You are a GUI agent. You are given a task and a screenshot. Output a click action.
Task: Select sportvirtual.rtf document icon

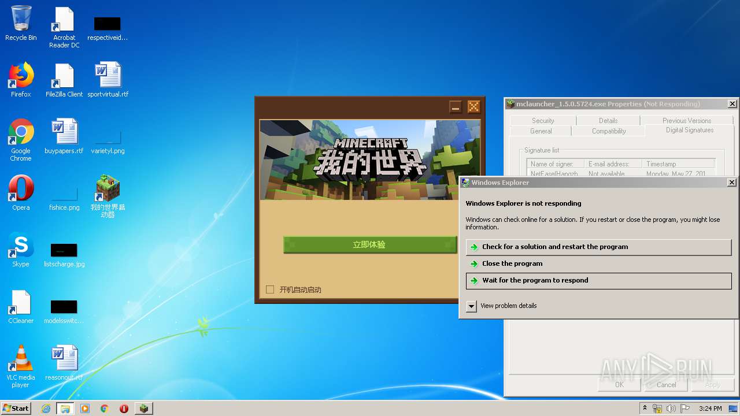[x=108, y=80]
